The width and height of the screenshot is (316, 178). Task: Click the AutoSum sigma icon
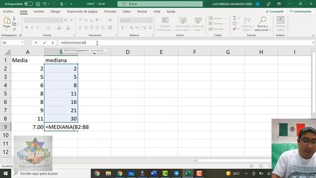(x=235, y=18)
